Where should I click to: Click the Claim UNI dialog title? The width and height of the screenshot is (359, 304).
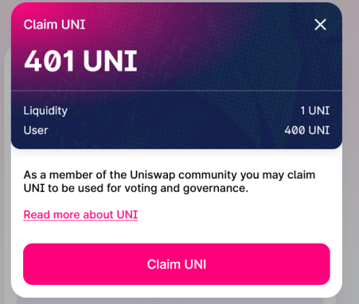(54, 25)
